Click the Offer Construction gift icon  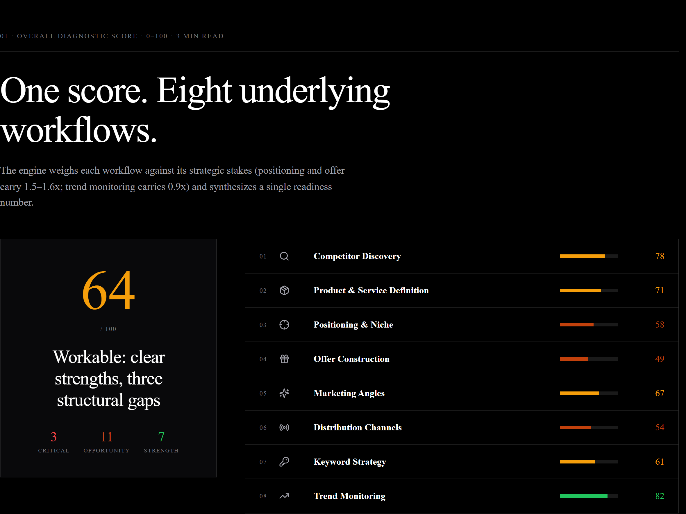pos(284,359)
